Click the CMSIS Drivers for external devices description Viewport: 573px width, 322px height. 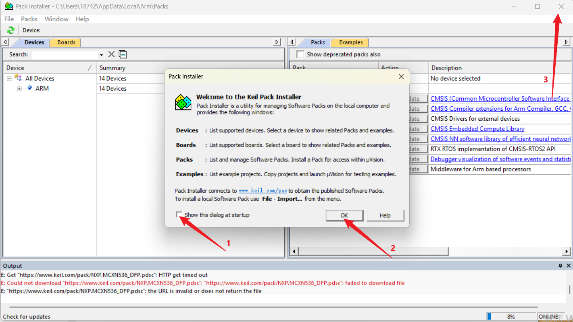475,119
